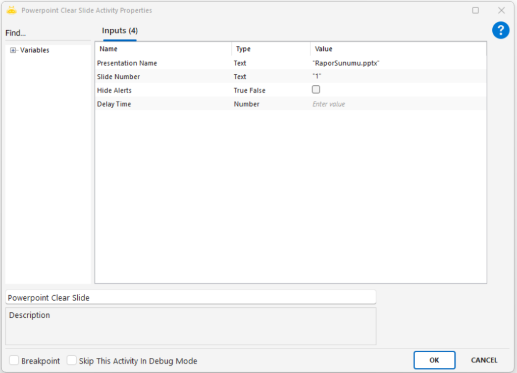Check Skip This Activity In Debug Mode
Image resolution: width=517 pixels, height=373 pixels.
tap(72, 360)
